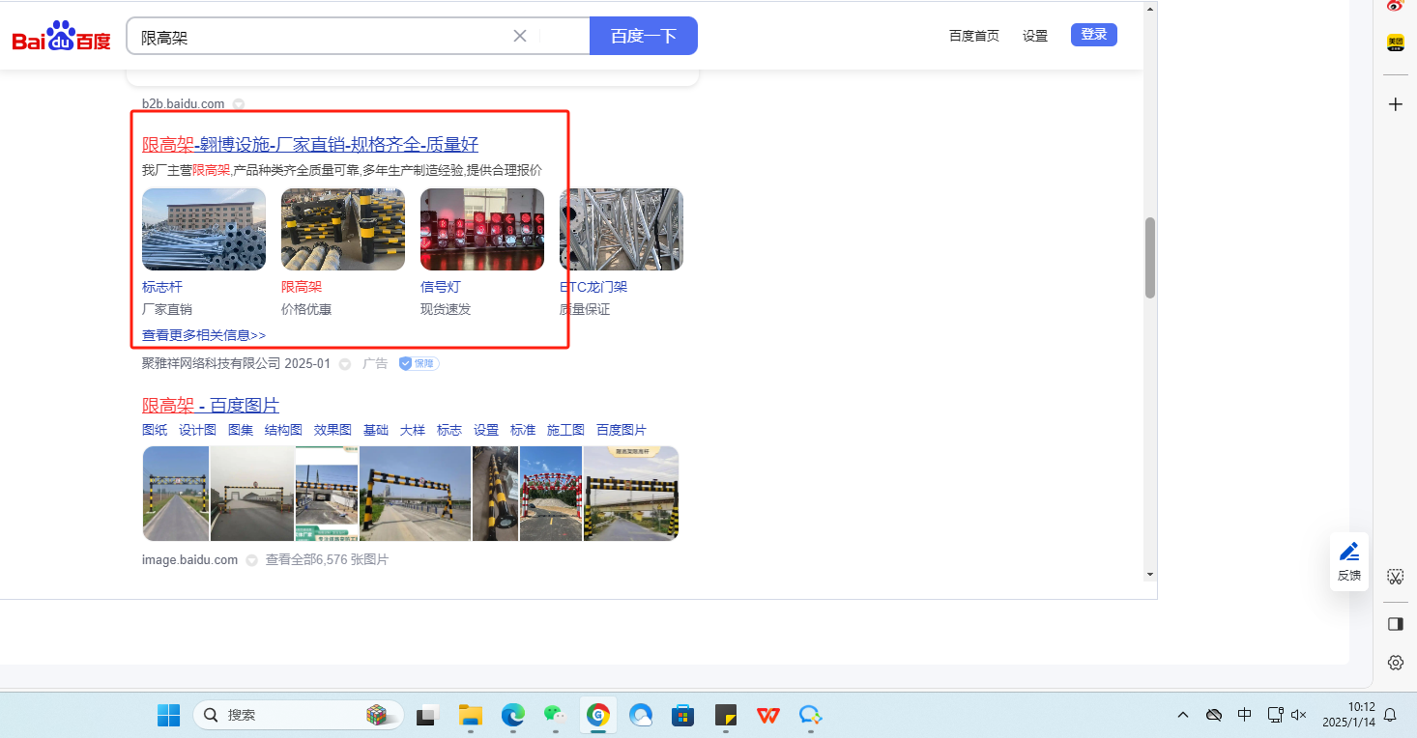1417x738 pixels.
Task: Open the 标志杆 product link
Action: (x=162, y=287)
